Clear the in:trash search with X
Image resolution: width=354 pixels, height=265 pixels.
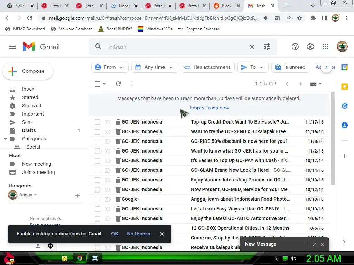pos(252,47)
